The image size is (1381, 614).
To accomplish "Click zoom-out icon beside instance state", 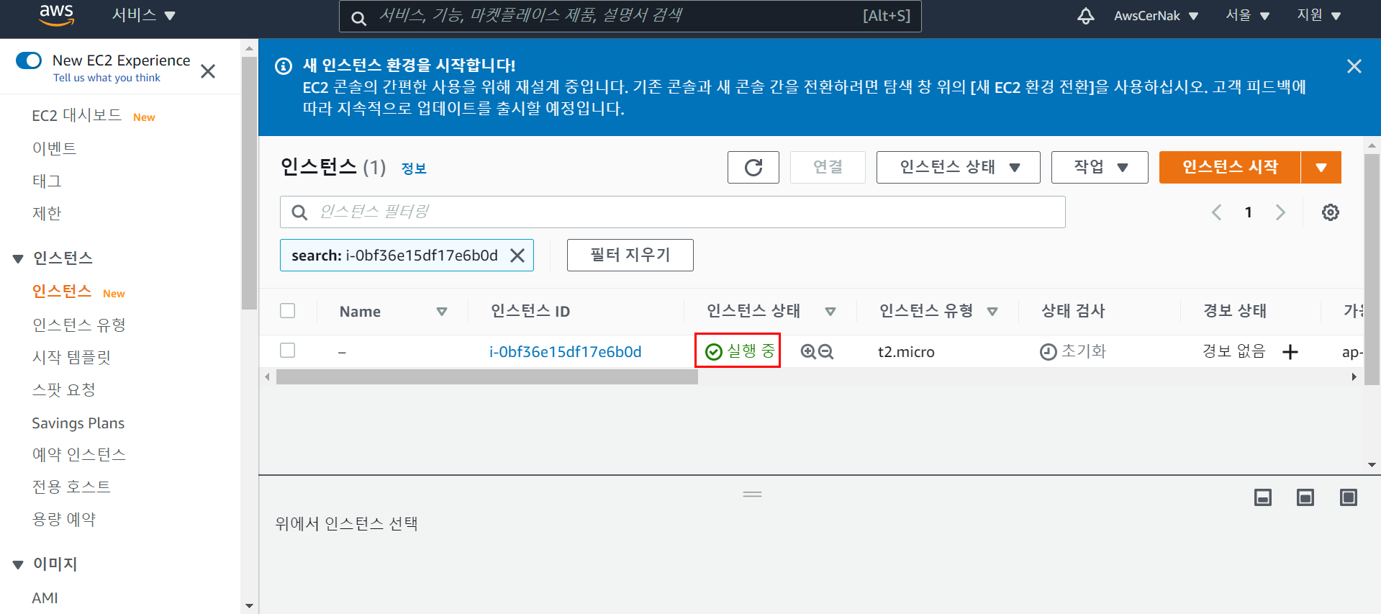I will click(826, 351).
